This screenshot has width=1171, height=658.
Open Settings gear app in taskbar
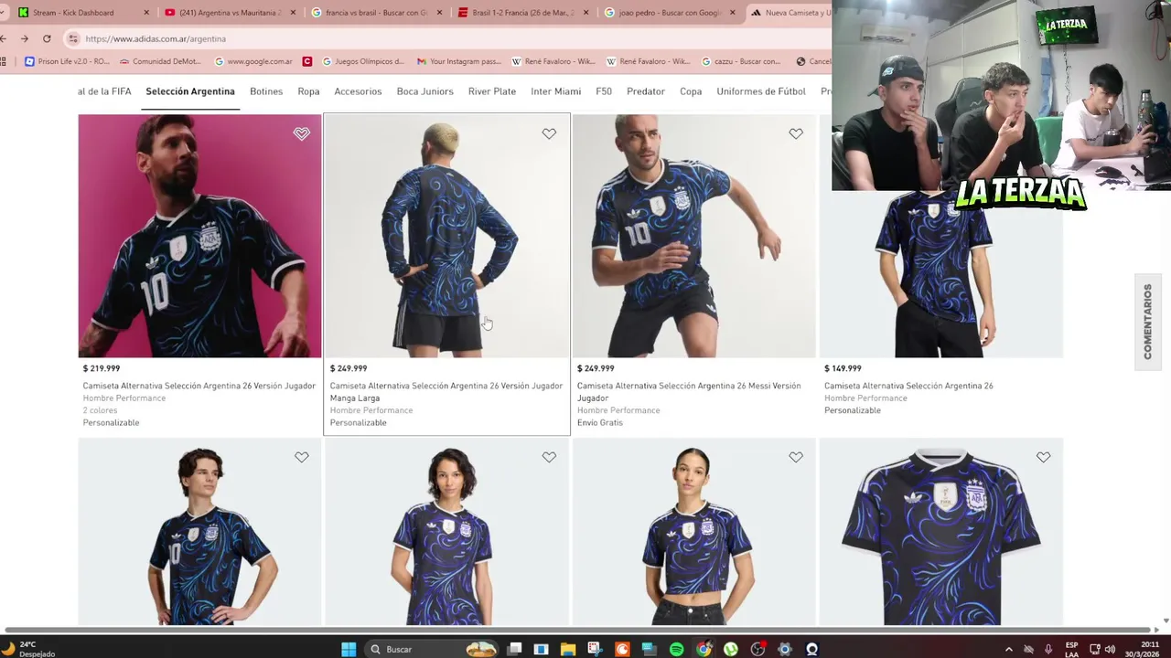(785, 649)
